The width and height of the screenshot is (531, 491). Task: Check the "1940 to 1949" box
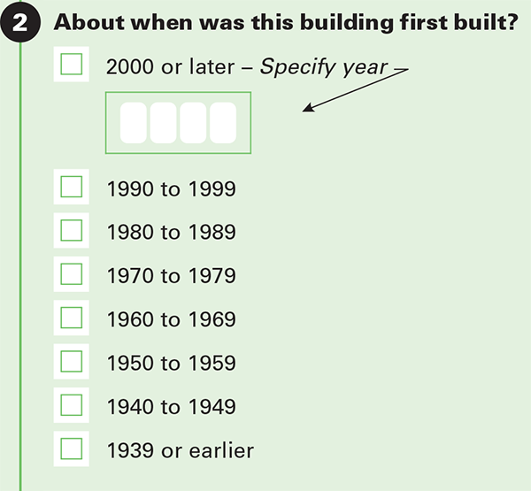(72, 405)
